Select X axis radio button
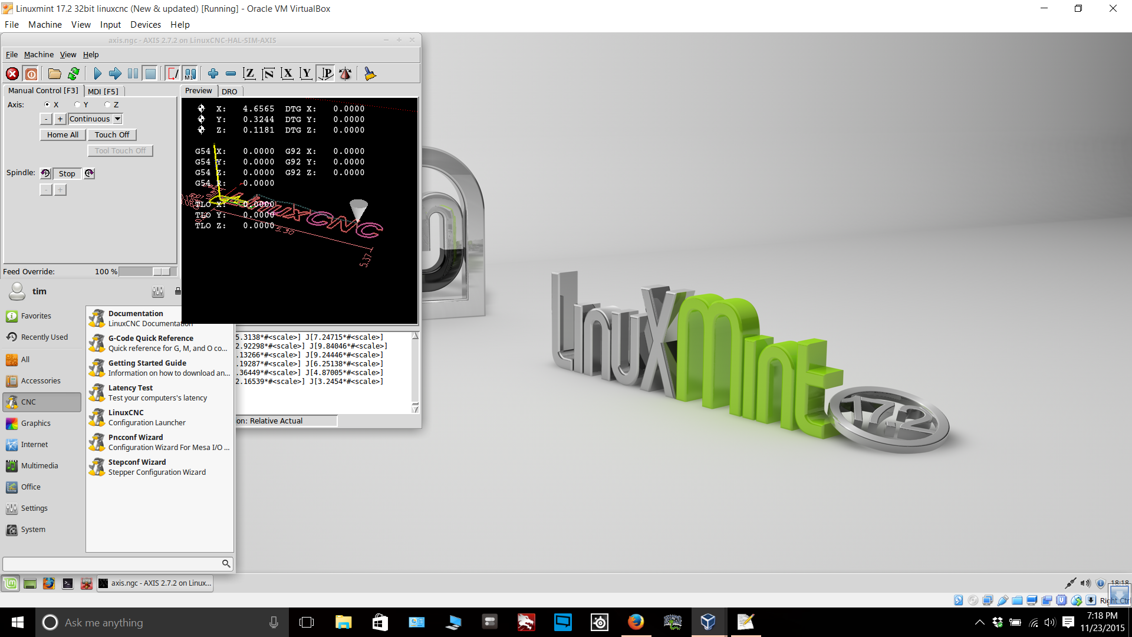 tap(47, 104)
